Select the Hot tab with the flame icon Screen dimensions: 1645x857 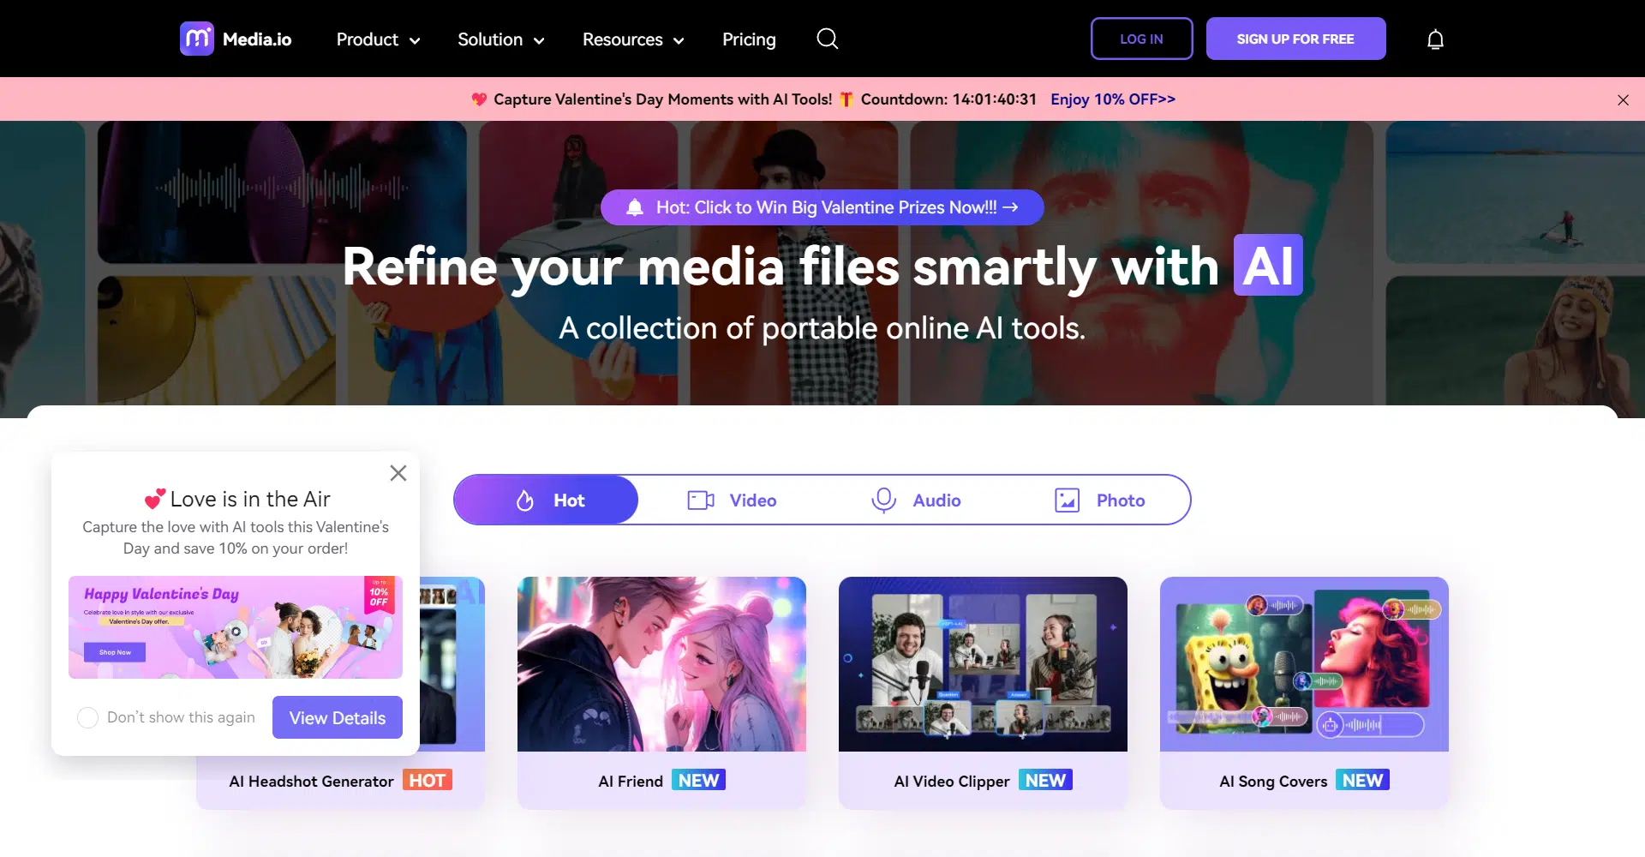547,500
